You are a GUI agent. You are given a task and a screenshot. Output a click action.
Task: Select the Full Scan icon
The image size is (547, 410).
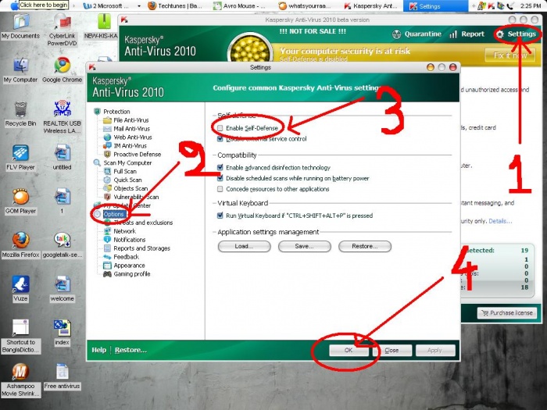pyautogui.click(x=108, y=172)
